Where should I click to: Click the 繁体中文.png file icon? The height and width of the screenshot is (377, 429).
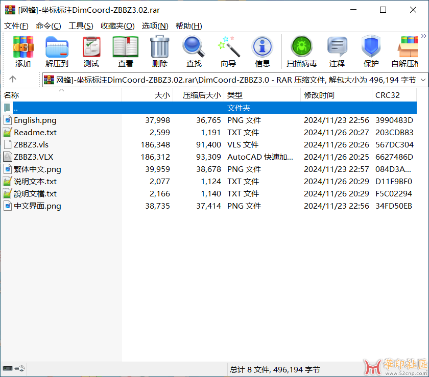(x=8, y=169)
